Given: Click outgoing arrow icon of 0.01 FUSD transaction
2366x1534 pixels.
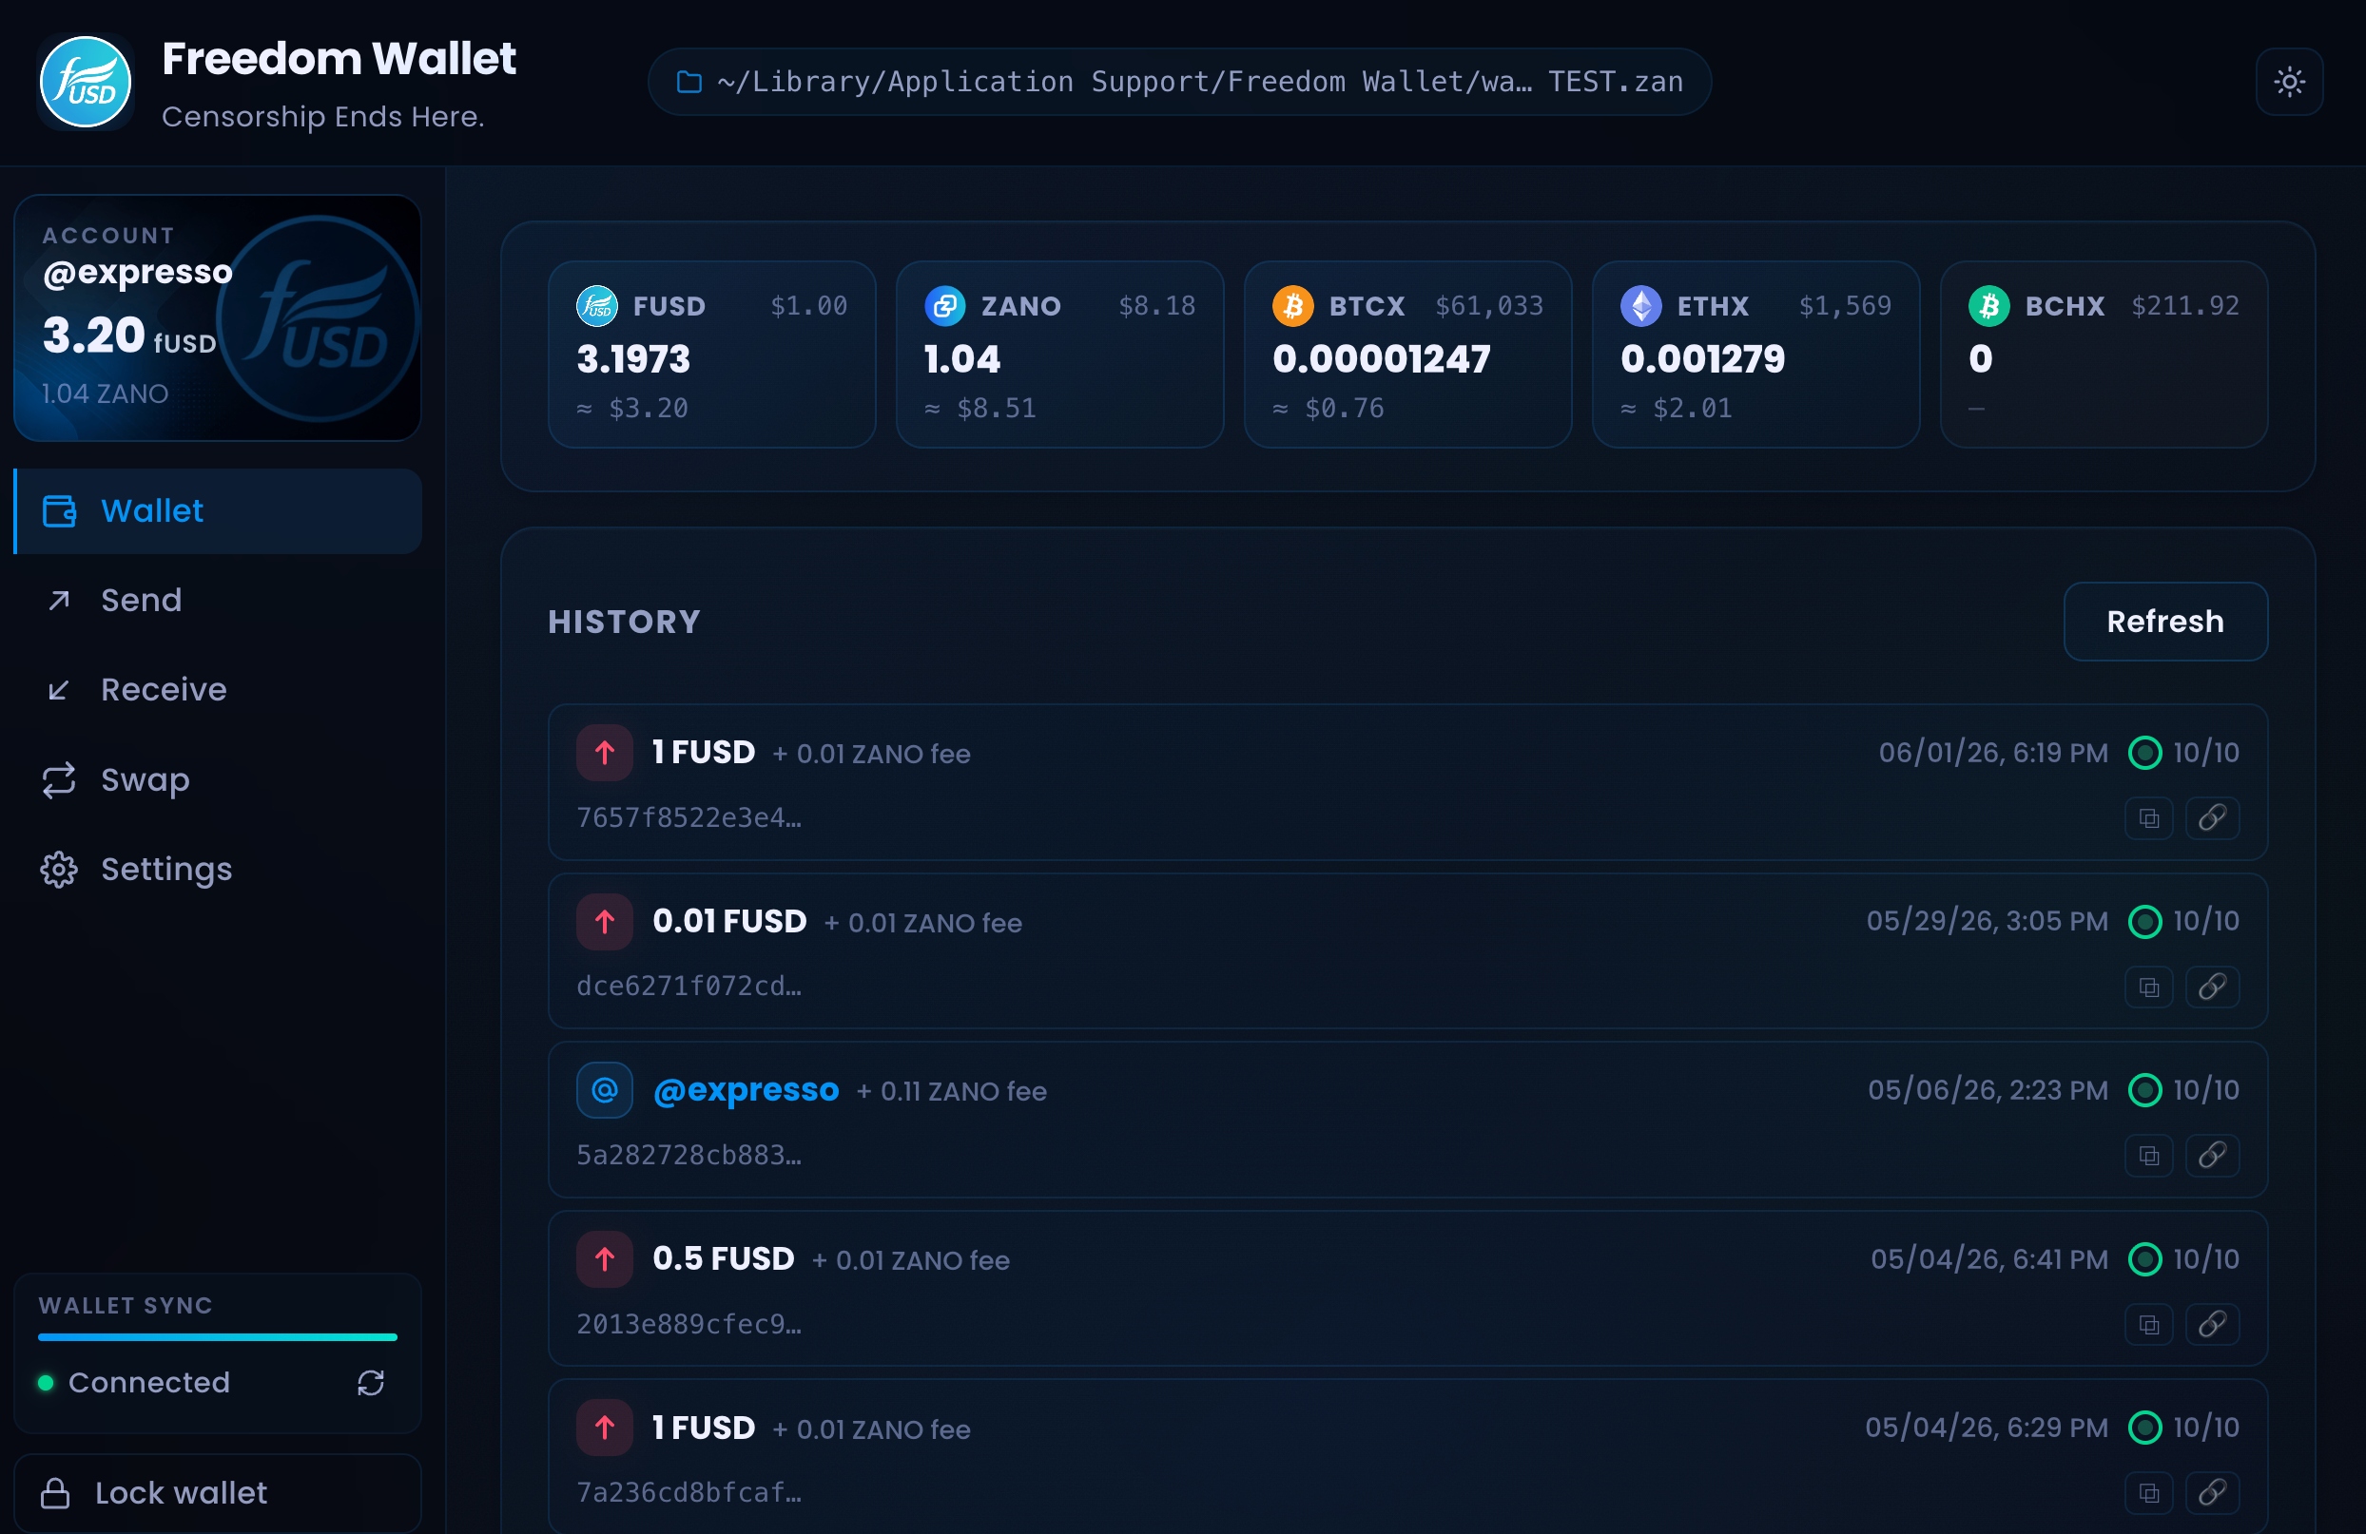Looking at the screenshot, I should 605,922.
